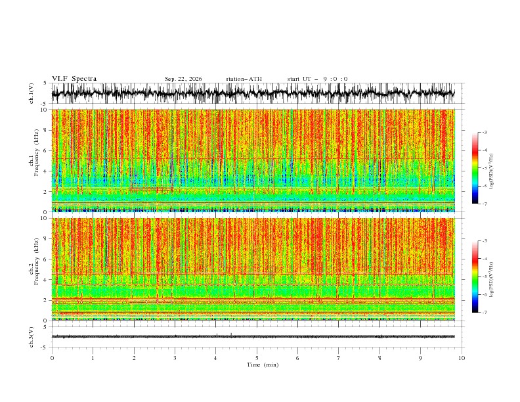Click the ch.1 upper color scale bar
This screenshot has width=520, height=402.
pyautogui.click(x=475, y=168)
